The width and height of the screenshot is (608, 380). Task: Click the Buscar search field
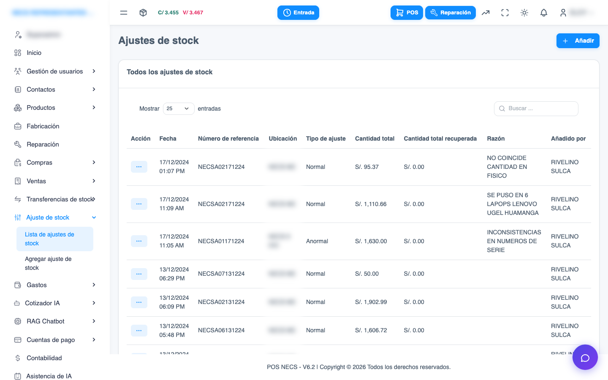536,109
